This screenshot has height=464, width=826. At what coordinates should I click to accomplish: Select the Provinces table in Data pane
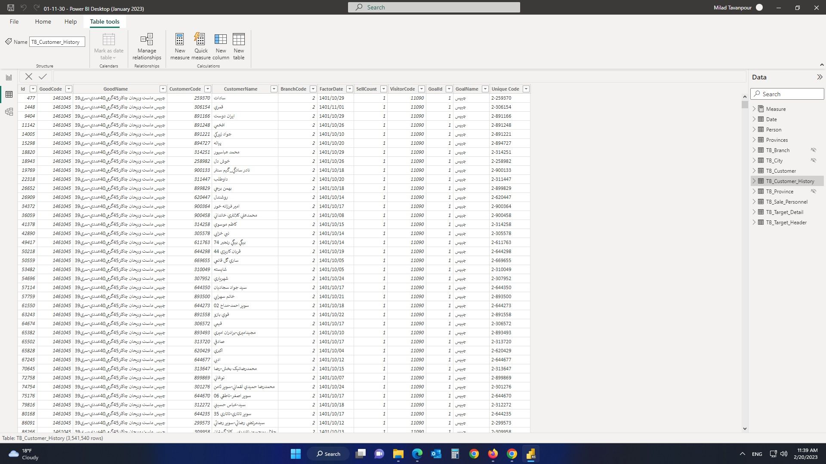tap(777, 140)
